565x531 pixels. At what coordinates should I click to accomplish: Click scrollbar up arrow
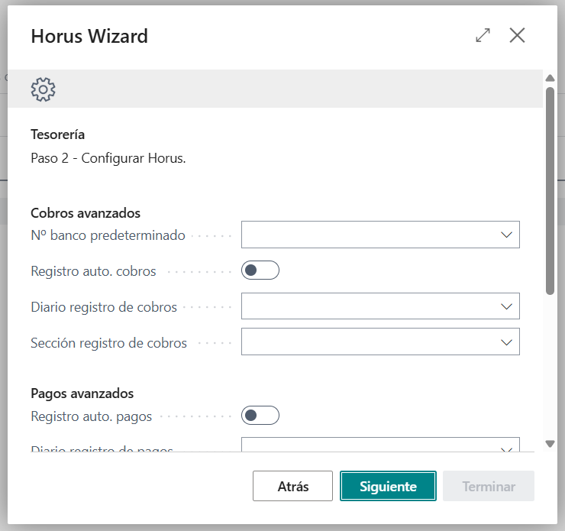click(x=550, y=78)
